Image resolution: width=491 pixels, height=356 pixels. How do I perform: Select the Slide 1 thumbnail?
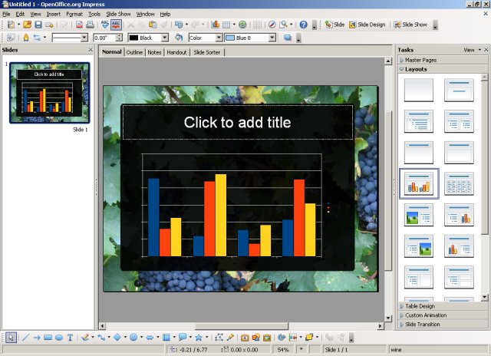coord(49,93)
